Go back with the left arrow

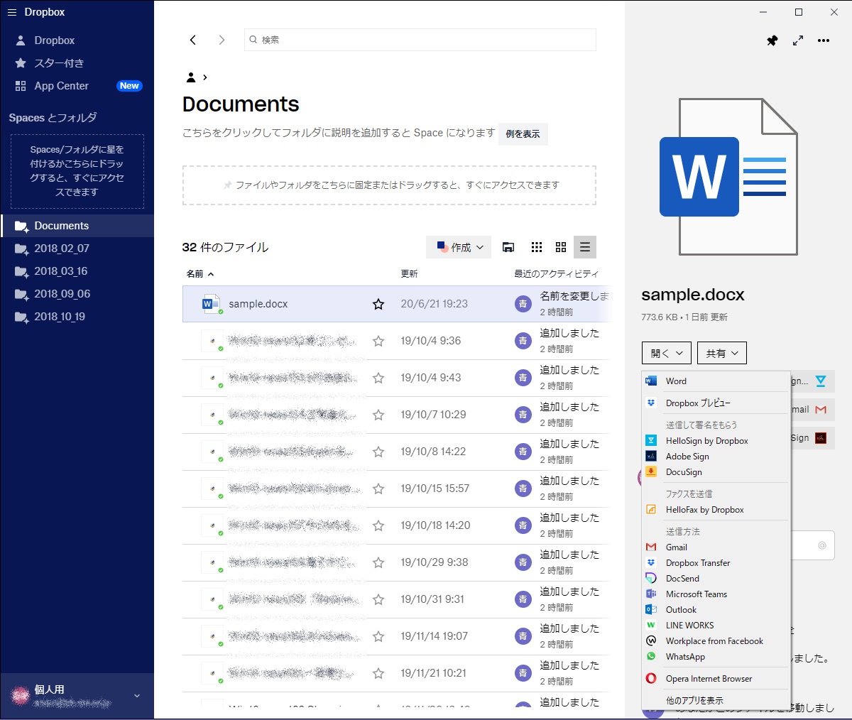coord(192,40)
